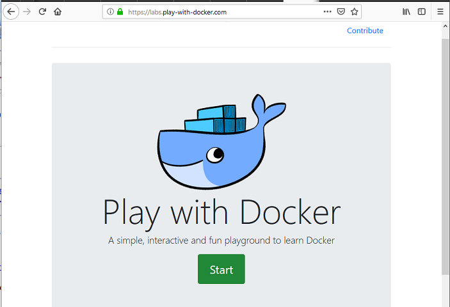Screen dimensions: 450x307
Task: Click the vertical scrollbar thumb
Action: click(445, 156)
